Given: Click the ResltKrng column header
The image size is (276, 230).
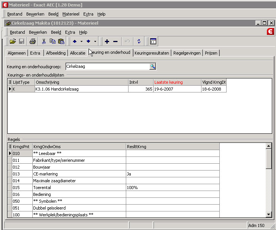Looking at the screenshot, I should [x=173, y=147].
